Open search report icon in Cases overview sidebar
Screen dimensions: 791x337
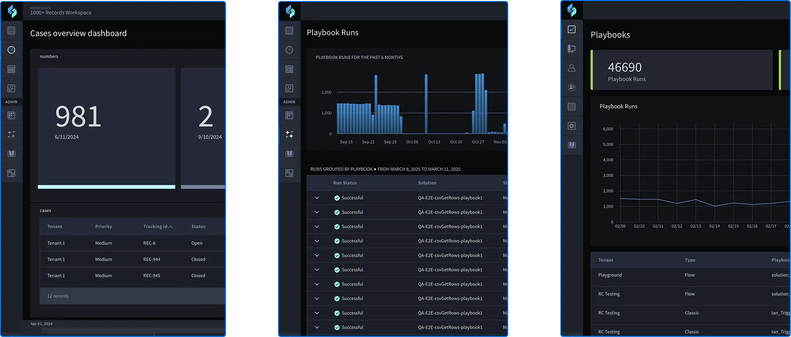(x=11, y=88)
